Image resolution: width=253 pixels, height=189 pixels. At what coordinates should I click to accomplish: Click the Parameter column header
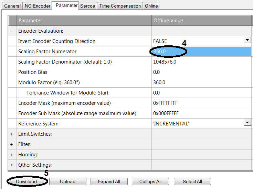tap(84, 21)
